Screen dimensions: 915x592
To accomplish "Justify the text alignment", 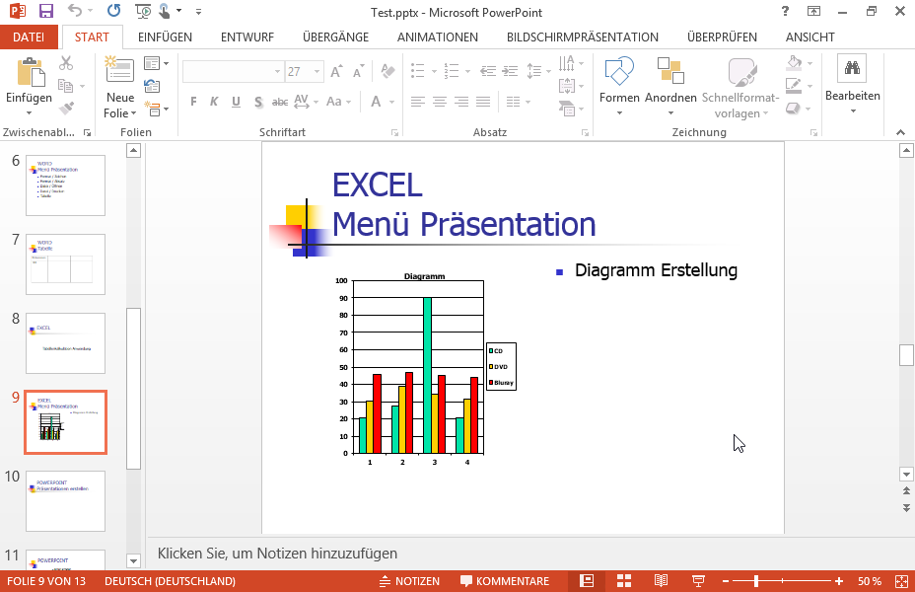I will coord(483,103).
